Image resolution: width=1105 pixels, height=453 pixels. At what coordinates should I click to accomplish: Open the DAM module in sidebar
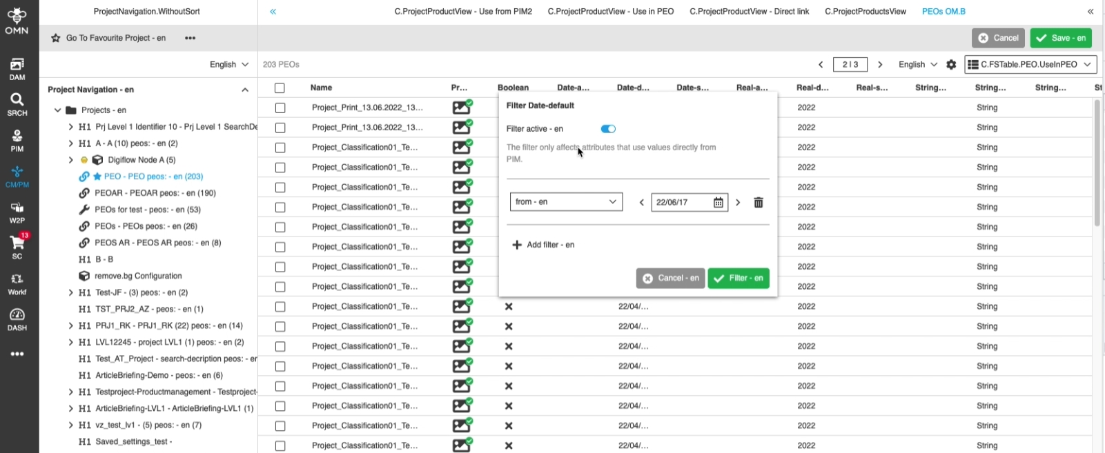click(17, 68)
